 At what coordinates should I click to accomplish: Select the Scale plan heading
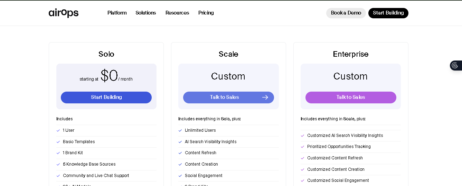228,54
